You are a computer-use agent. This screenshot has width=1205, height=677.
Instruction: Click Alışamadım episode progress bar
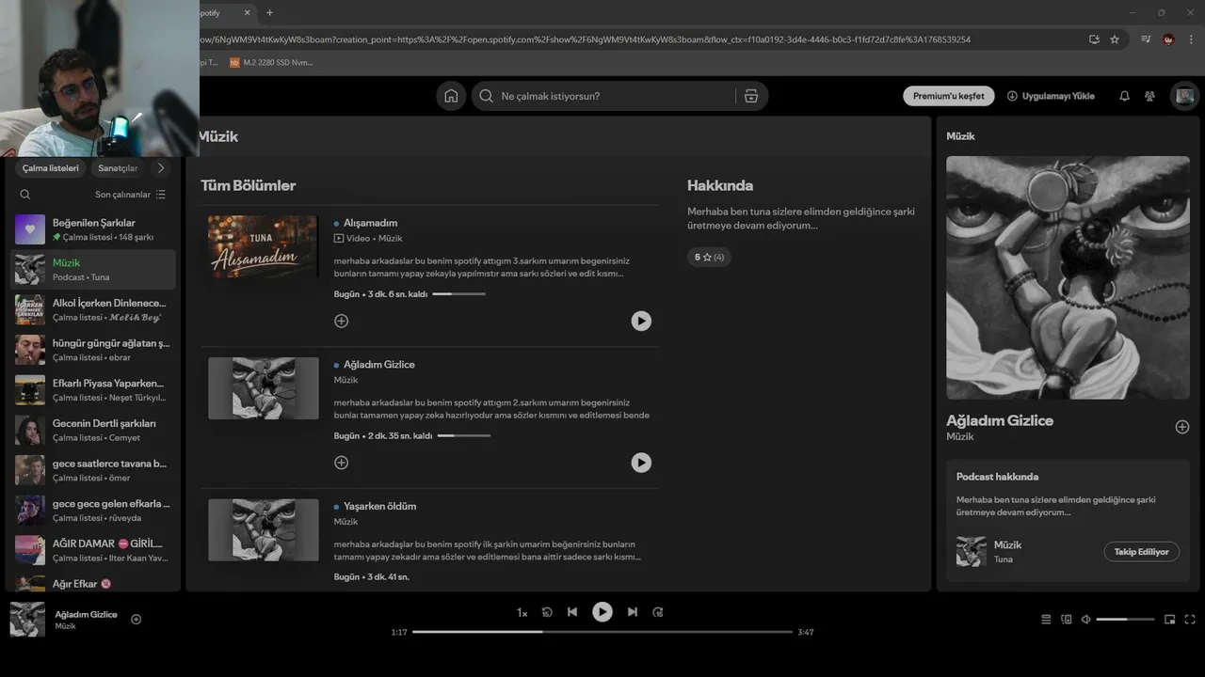[x=458, y=294]
